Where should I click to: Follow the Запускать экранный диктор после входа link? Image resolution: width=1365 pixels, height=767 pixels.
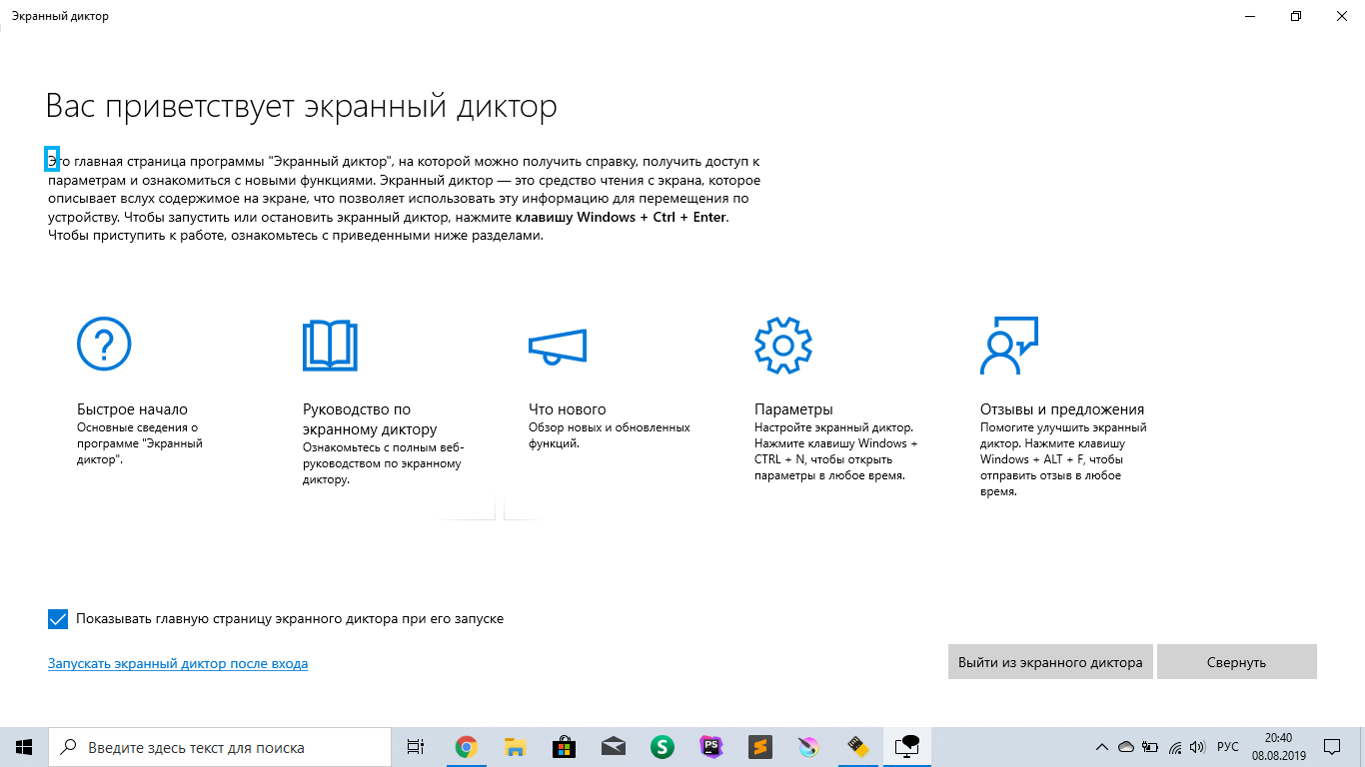pos(178,663)
